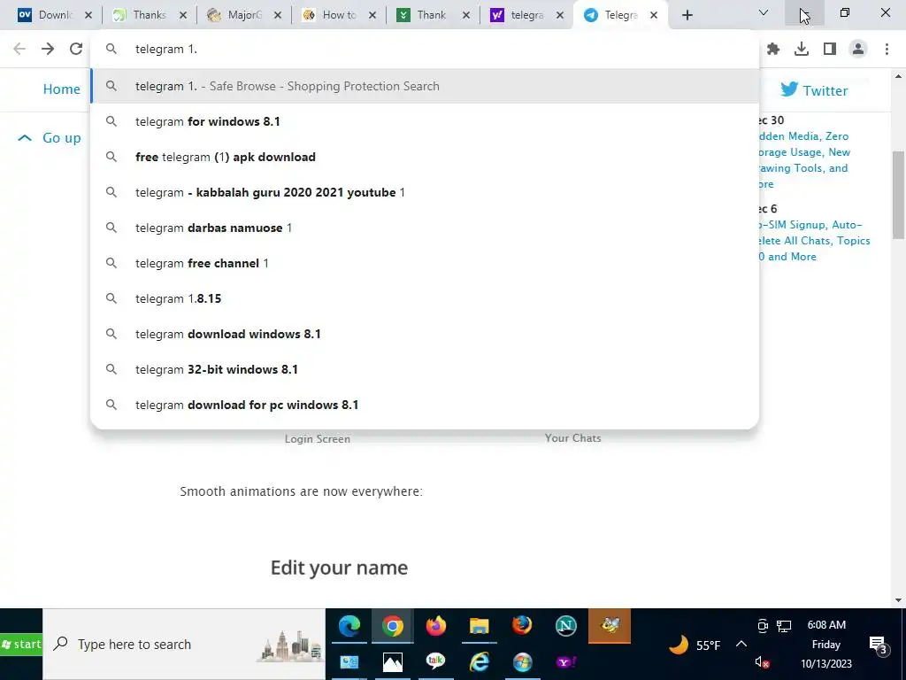Click the Go up link
This screenshot has height=680, width=906.
(50, 137)
